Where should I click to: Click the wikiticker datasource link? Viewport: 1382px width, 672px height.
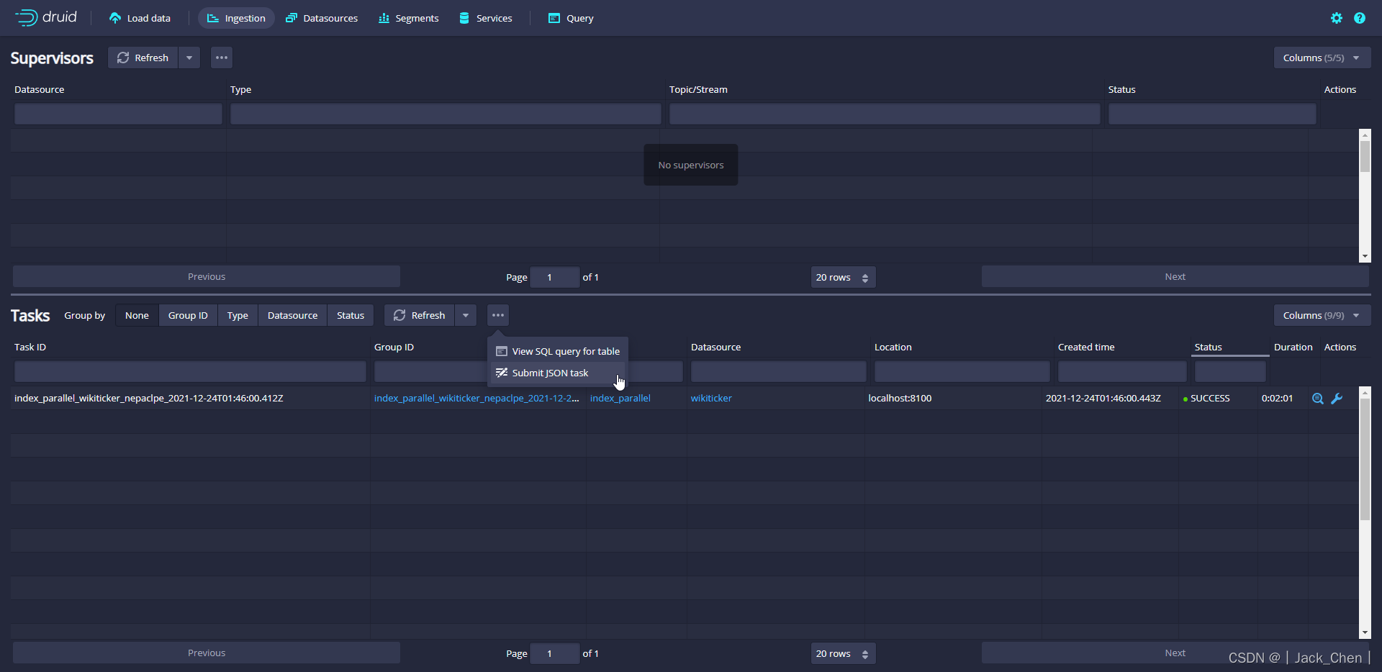point(711,398)
